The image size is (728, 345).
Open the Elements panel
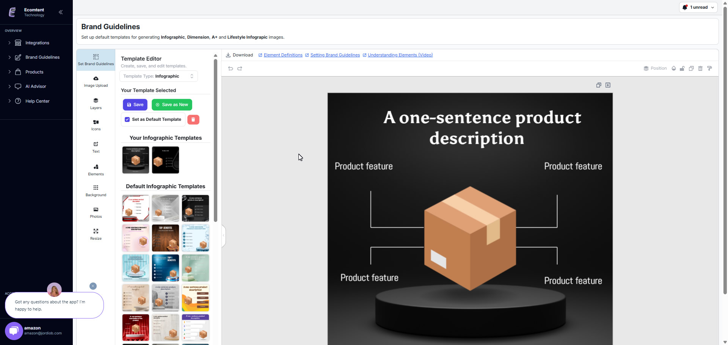click(x=96, y=170)
